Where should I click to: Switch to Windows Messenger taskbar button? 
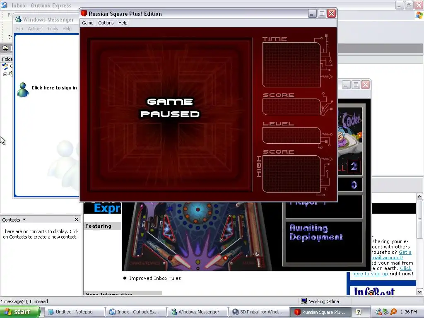(198, 312)
